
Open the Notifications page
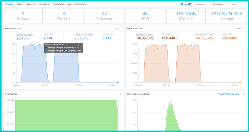tap(80, 4)
